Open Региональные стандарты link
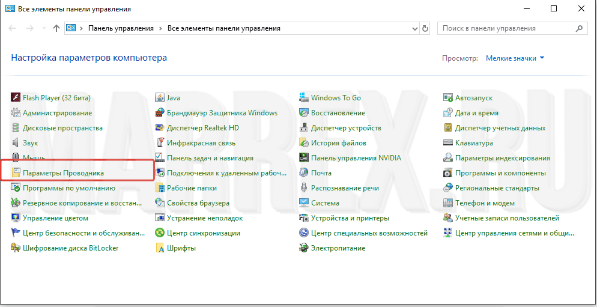 click(x=497, y=188)
